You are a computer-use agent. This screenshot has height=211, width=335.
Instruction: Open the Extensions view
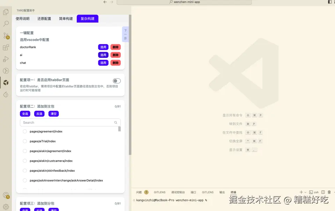pyautogui.click(x=6, y=47)
